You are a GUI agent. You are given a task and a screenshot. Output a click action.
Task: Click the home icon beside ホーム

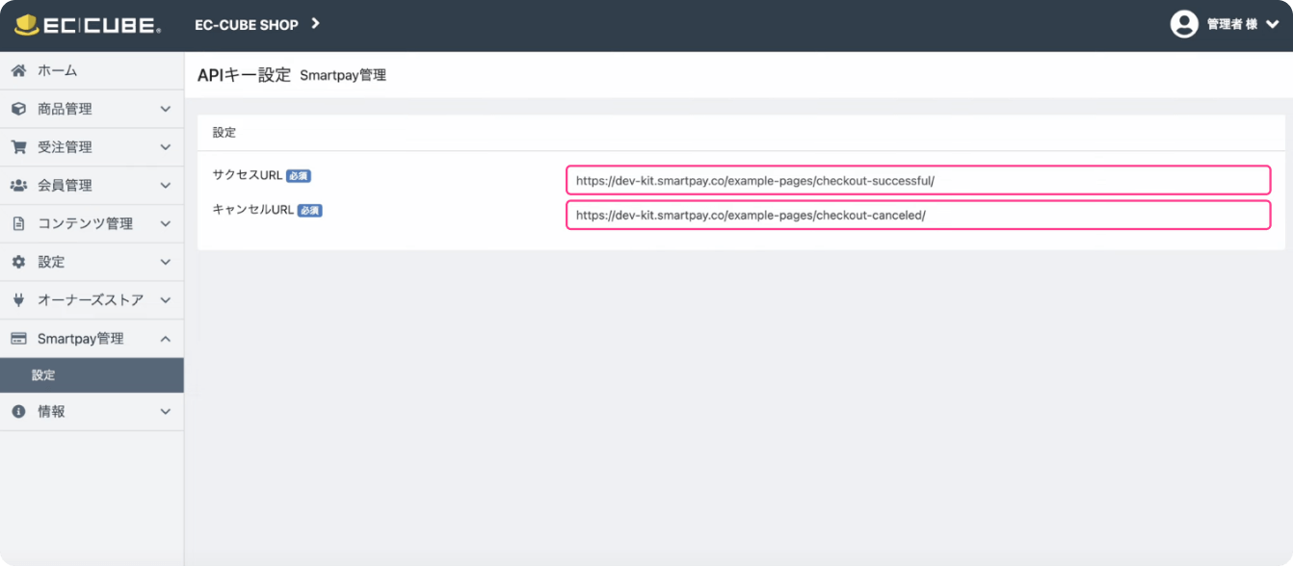point(18,70)
